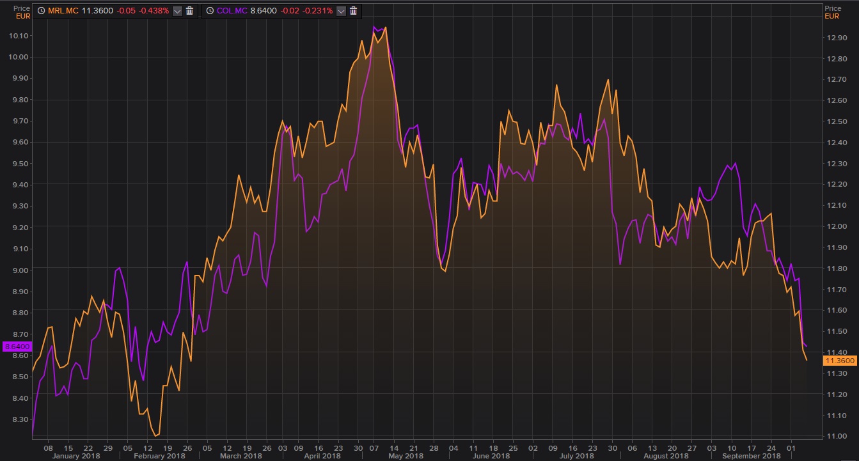Click the MRL.MC percent change -0.438%
Viewport: 859px width, 461px height.
[153, 11]
